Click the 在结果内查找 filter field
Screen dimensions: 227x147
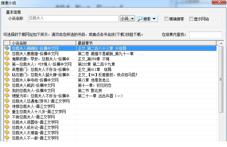click(x=205, y=35)
